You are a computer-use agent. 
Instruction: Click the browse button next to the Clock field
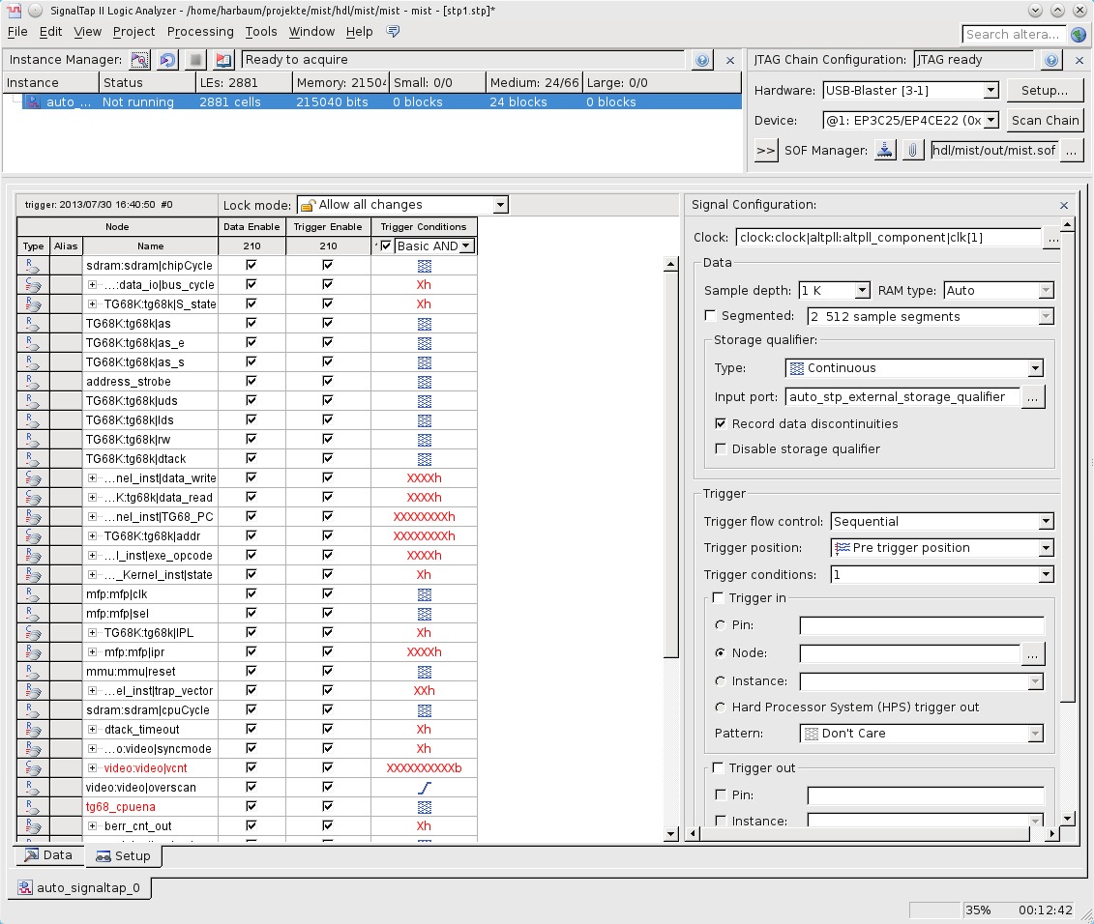click(1052, 238)
